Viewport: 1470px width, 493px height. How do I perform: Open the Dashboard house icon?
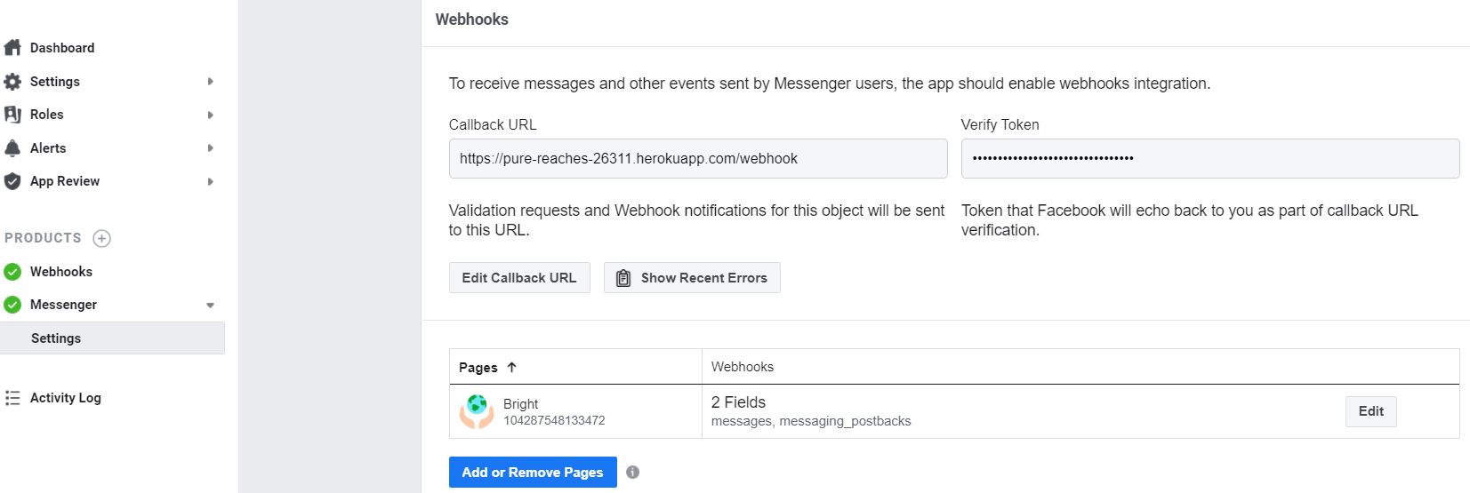point(12,48)
